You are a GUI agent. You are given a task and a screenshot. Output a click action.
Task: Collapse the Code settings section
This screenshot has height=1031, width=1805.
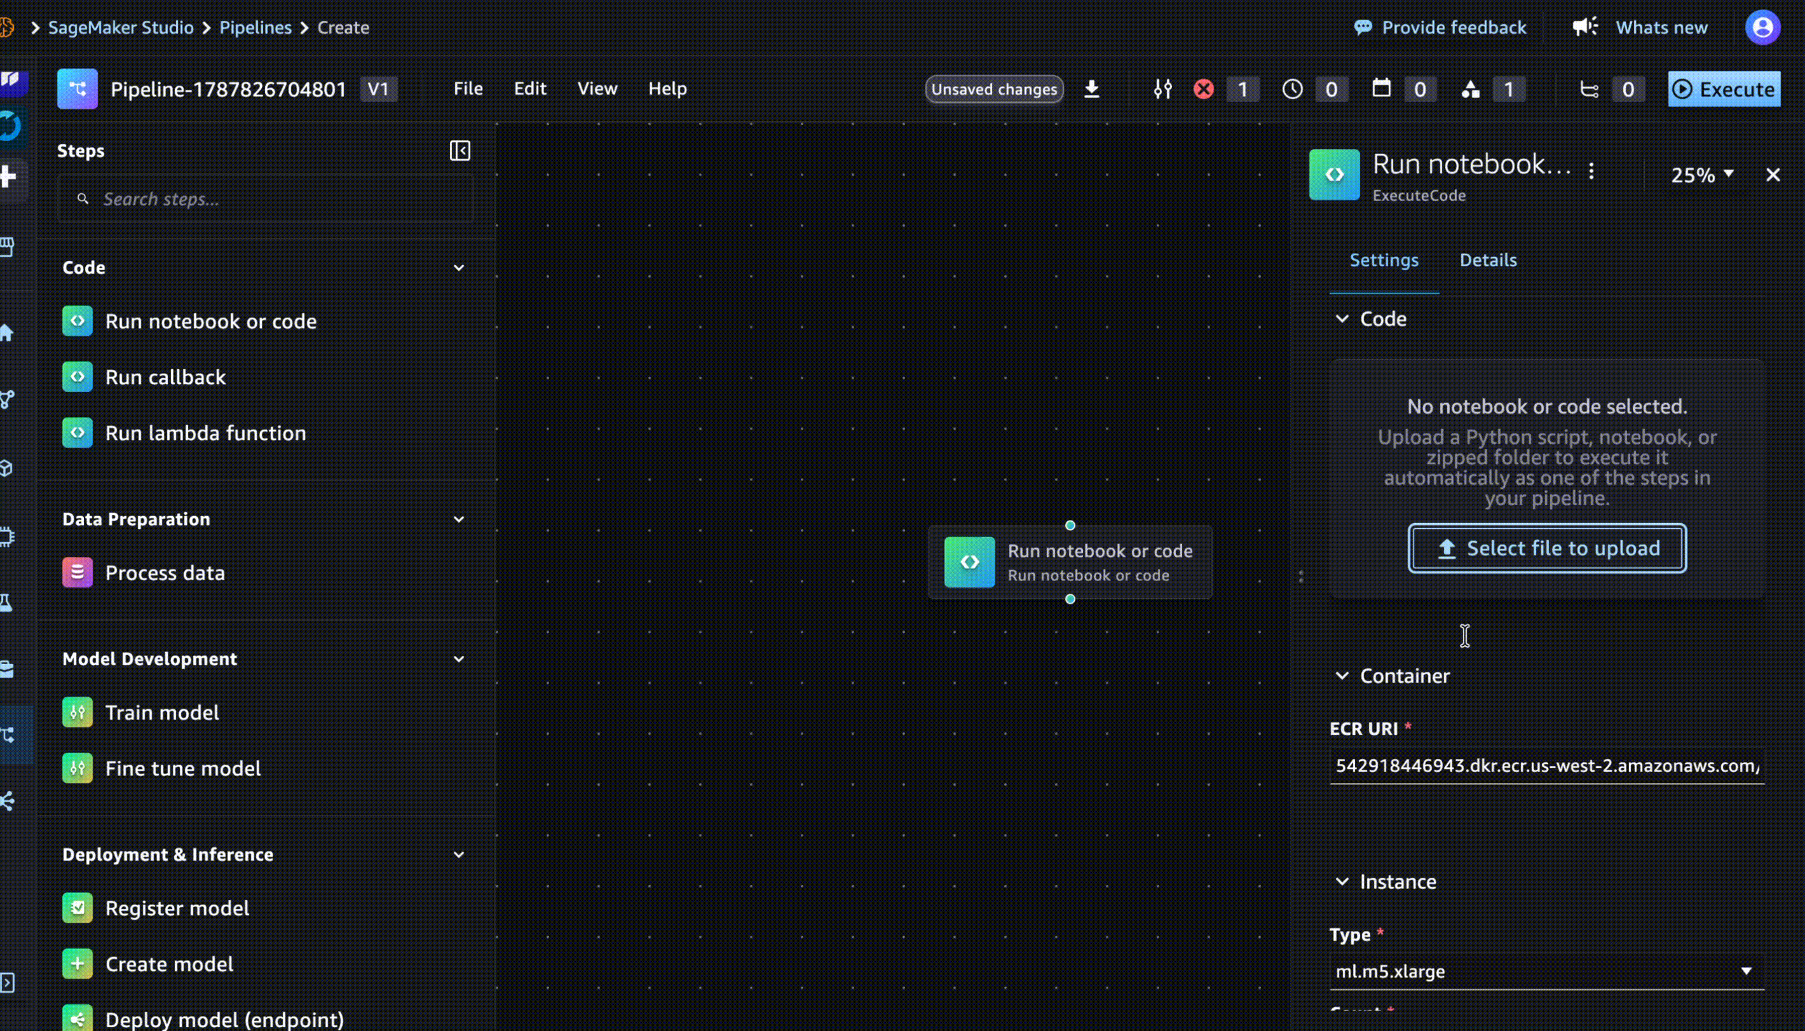click(x=1342, y=318)
